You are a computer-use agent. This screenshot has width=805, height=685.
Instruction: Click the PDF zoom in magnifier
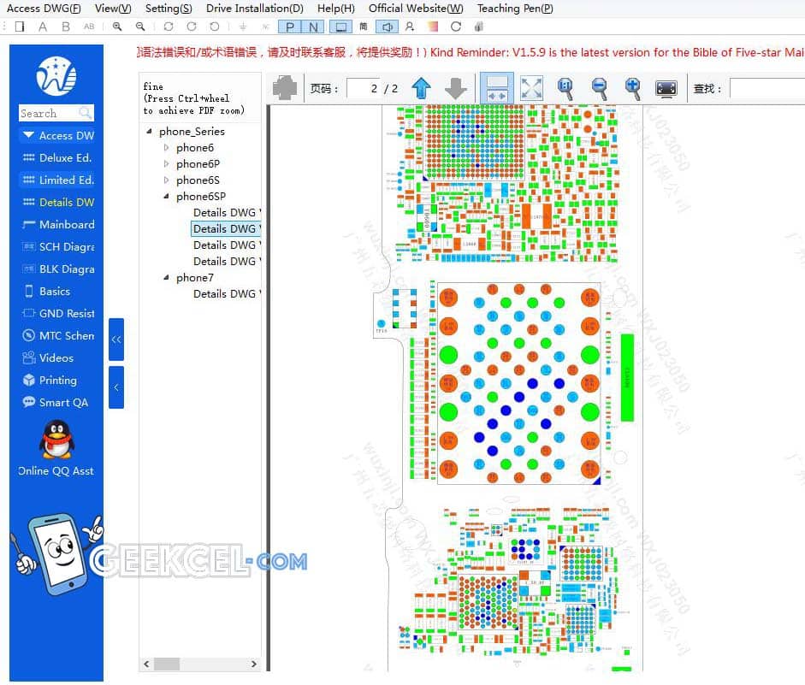pos(633,88)
